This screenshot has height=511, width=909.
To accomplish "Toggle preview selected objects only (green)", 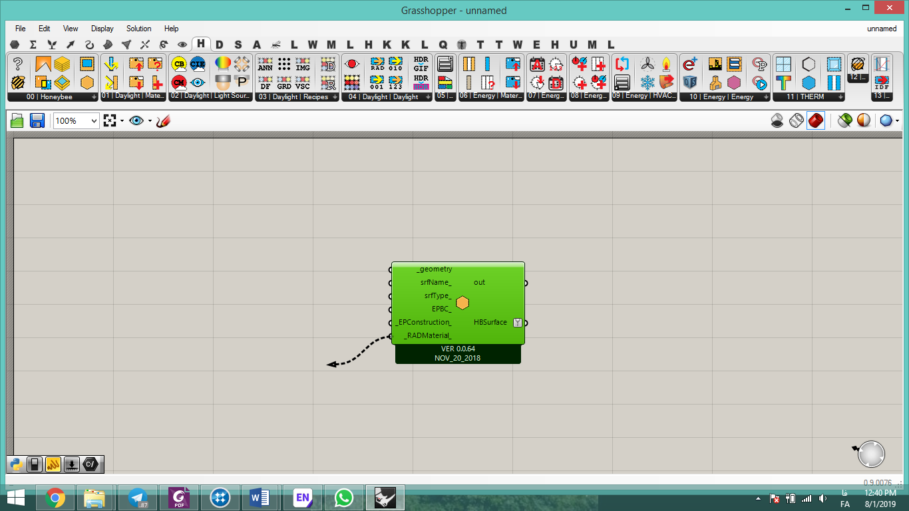I will 844,121.
